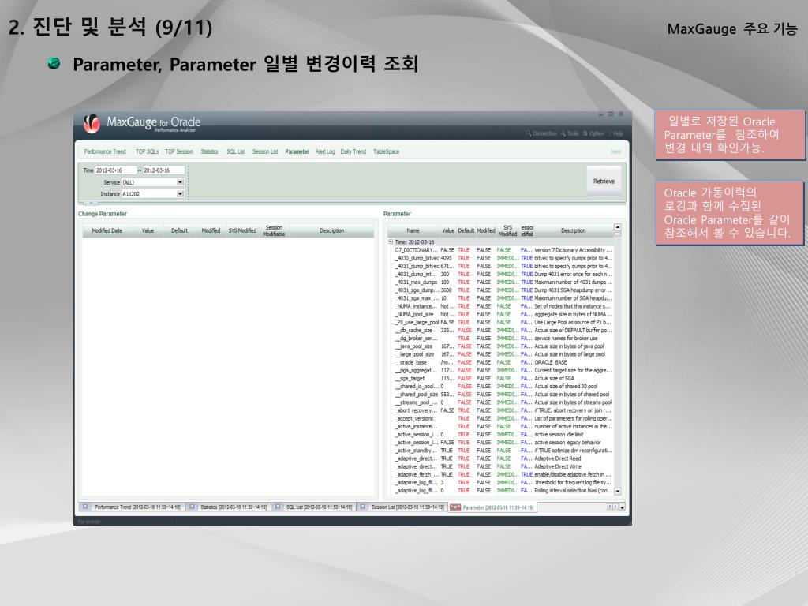Switch to Performance Trend tab

point(105,151)
